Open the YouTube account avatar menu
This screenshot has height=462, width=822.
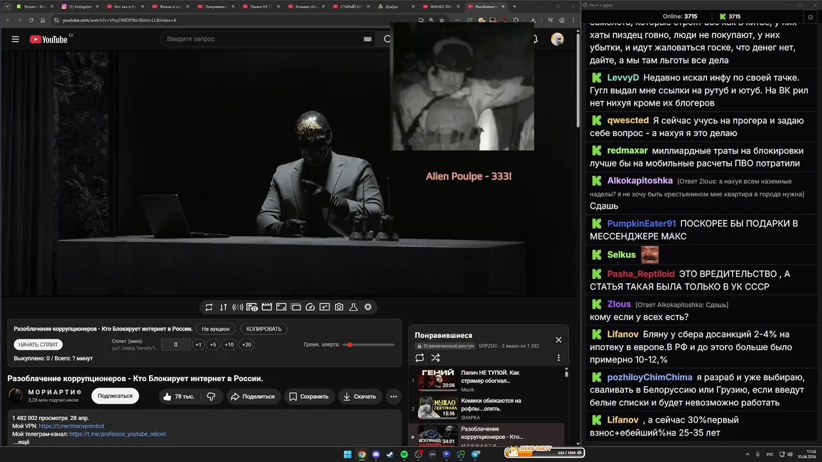pos(557,39)
